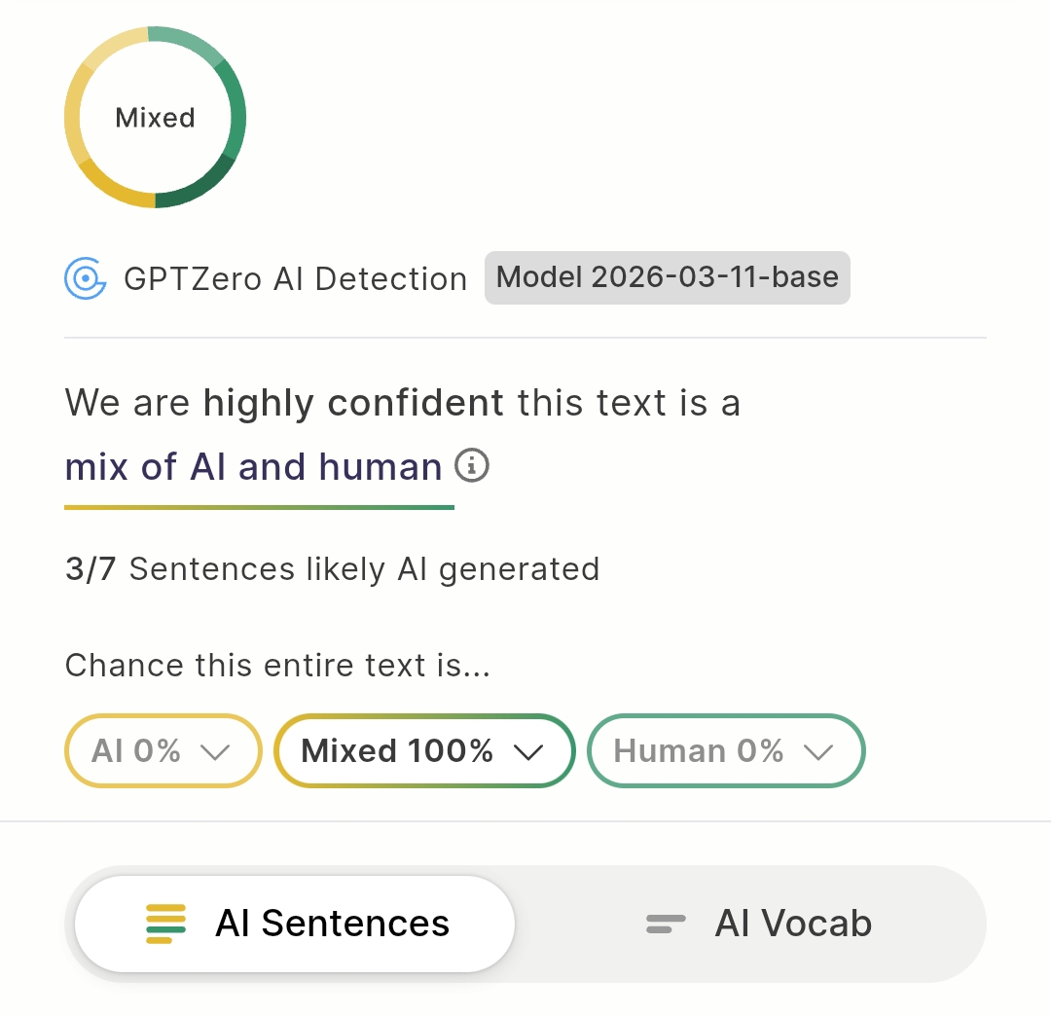Expand the AI 0% probability pill label

[x=136, y=751]
